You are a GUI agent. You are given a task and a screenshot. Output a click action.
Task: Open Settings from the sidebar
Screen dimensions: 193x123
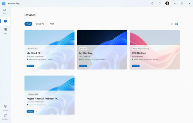[x=5, y=108]
